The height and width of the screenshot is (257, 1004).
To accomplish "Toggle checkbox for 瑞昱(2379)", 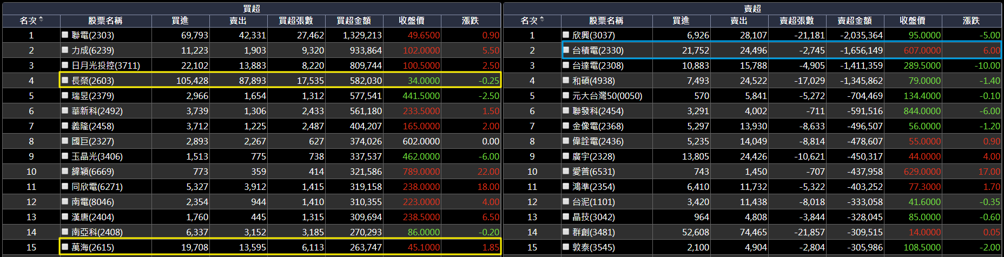I will (x=65, y=95).
